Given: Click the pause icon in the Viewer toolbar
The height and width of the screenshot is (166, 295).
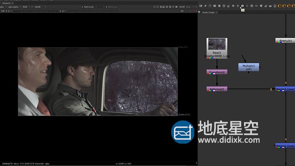Looking at the screenshot, I should pos(177,7).
